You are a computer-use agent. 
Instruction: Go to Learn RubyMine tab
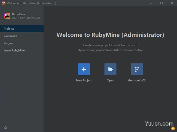22,50
